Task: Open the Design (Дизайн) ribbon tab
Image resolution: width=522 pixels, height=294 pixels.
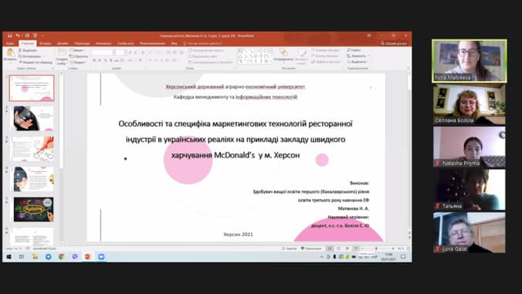Action: click(63, 43)
